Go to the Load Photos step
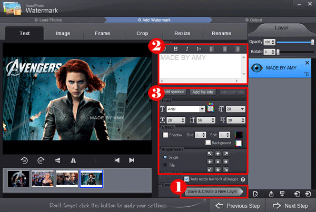This screenshot has height=212, width=316. (x=48, y=20)
